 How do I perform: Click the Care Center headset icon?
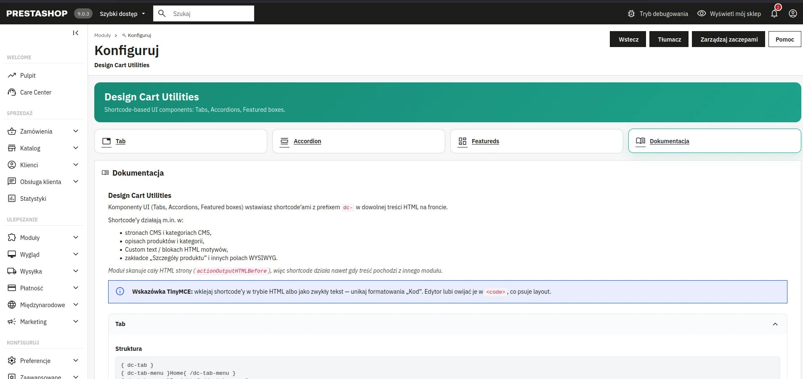(12, 92)
